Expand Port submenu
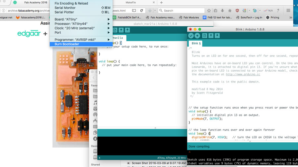298x167 pixels. 81,32
